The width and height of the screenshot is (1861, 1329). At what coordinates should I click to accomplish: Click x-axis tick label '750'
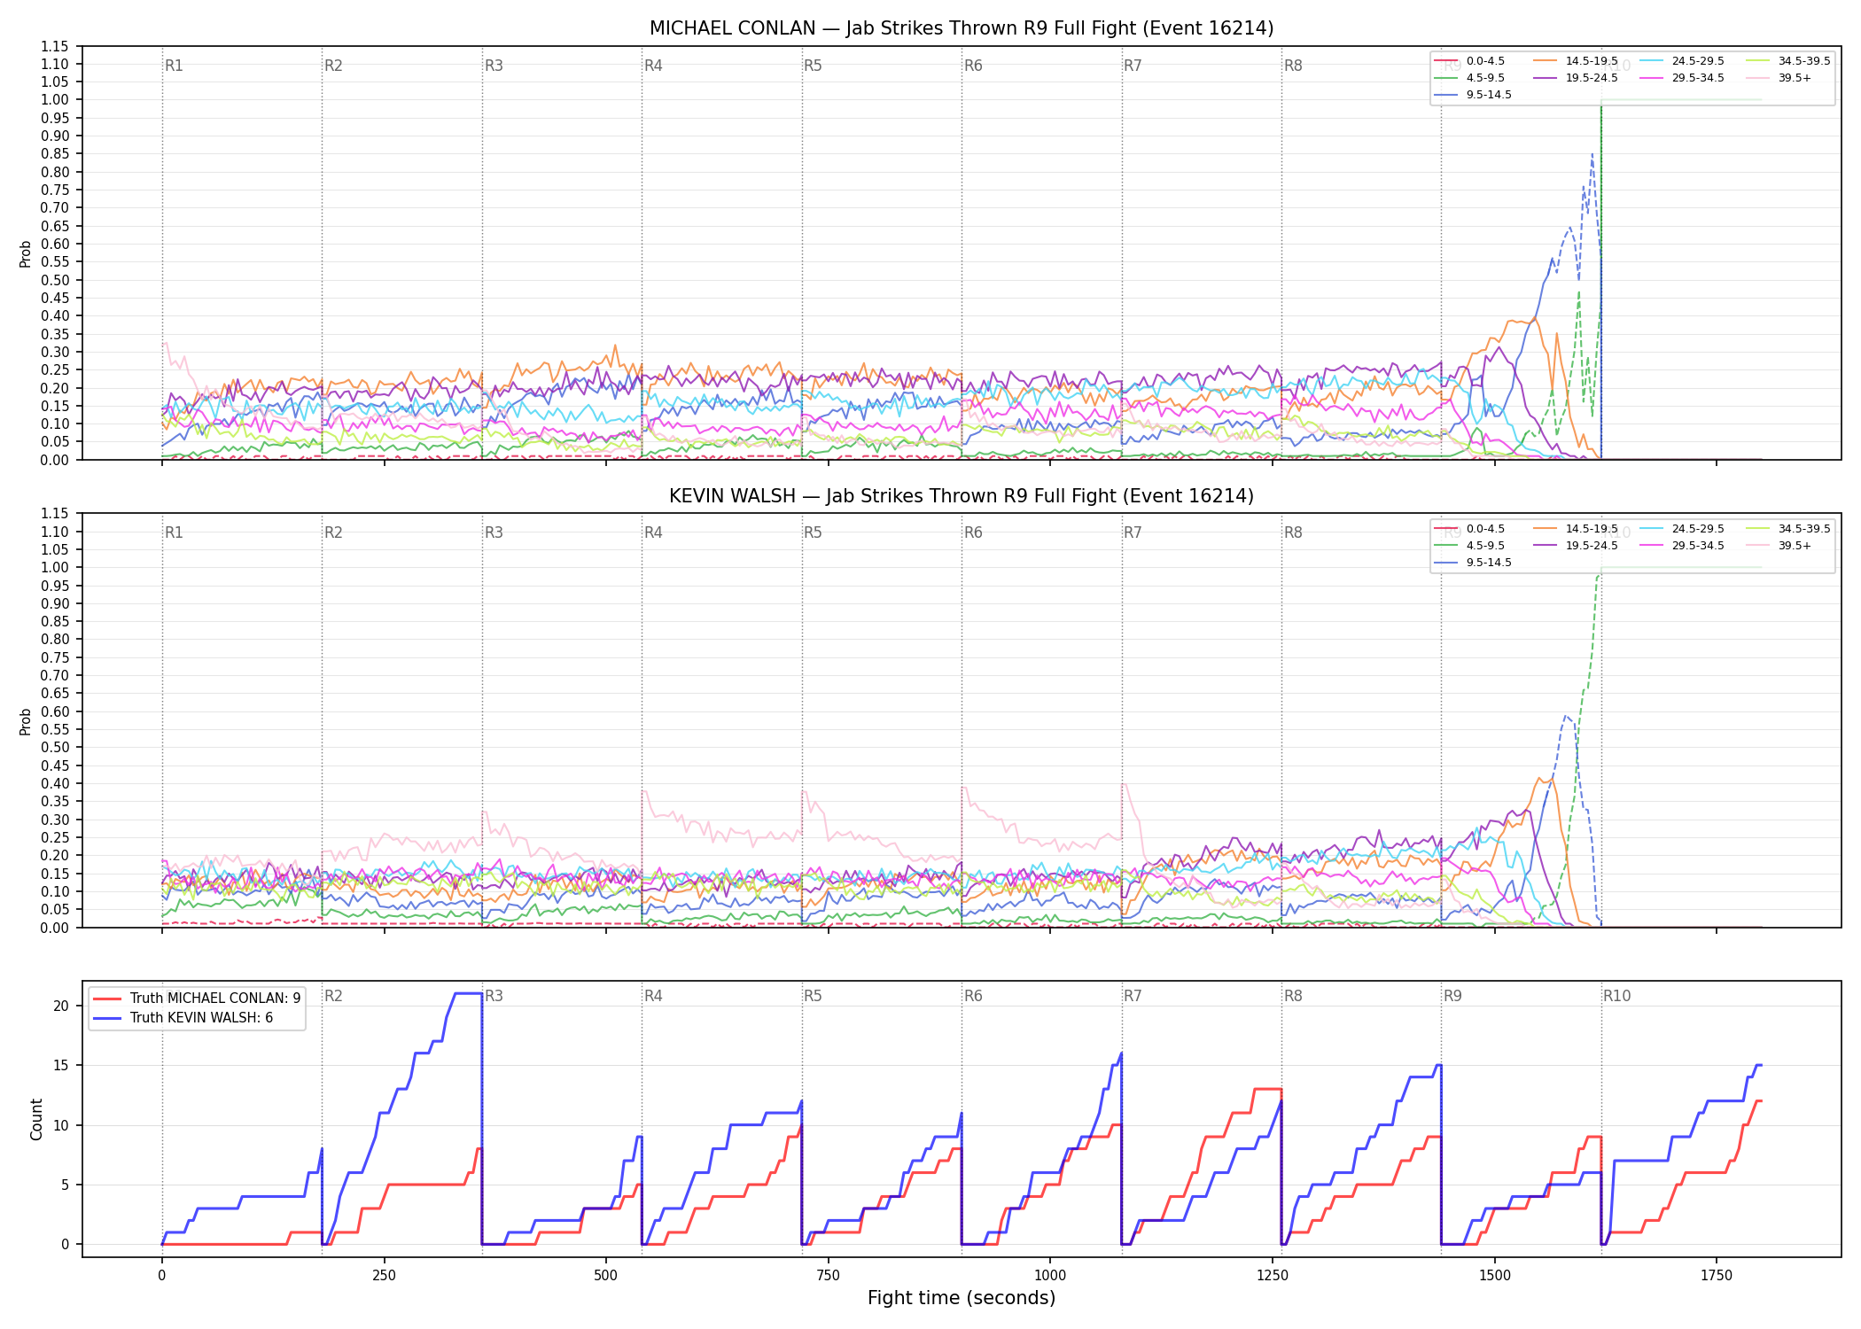828,1276
